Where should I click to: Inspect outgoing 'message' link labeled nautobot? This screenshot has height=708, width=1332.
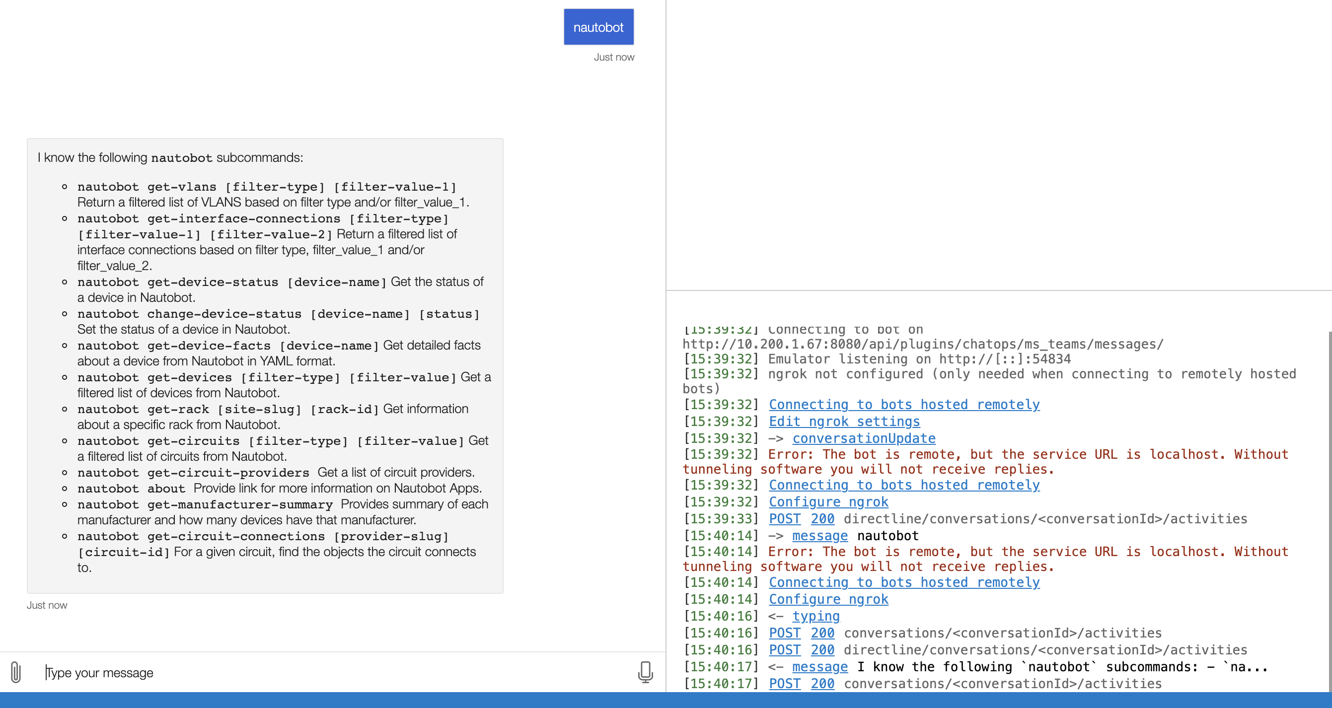click(x=819, y=536)
